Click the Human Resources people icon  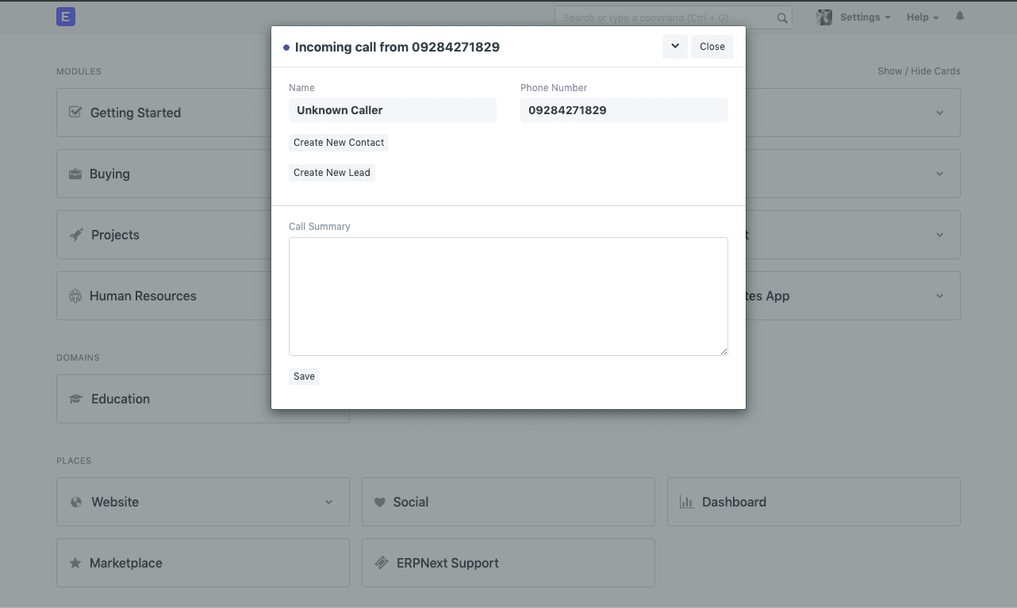(x=75, y=296)
